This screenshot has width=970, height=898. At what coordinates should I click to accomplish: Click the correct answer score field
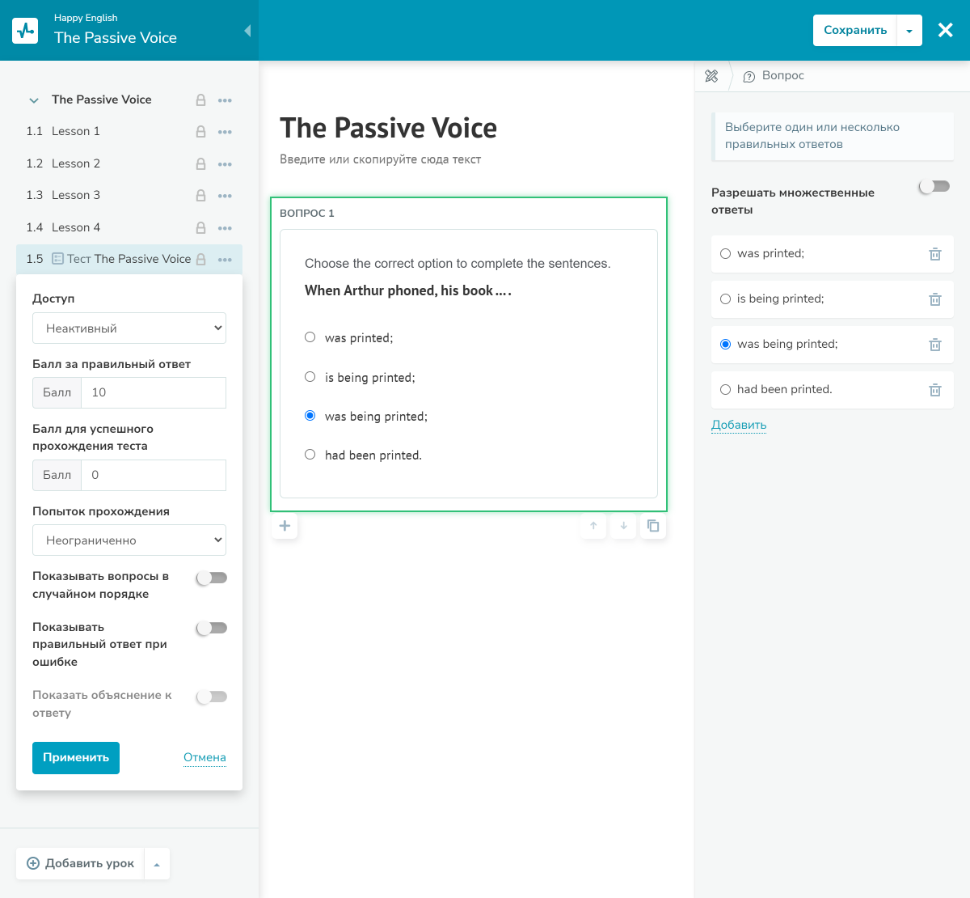click(154, 392)
